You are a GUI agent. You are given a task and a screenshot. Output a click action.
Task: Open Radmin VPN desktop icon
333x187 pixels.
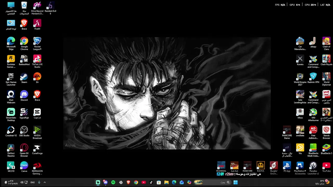(x=313, y=78)
